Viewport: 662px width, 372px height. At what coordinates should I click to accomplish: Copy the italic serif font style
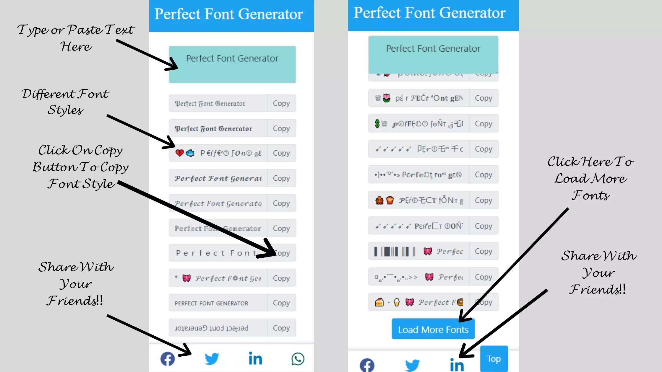point(281,203)
